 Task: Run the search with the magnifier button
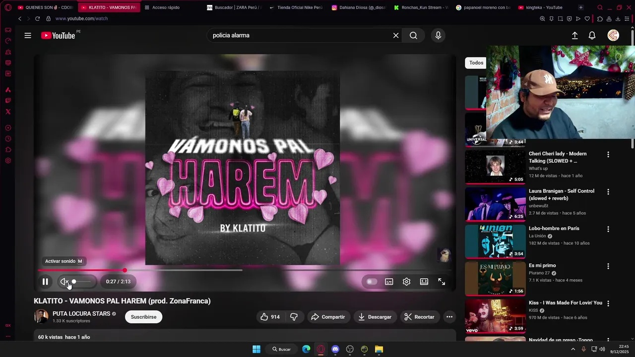[413, 35]
